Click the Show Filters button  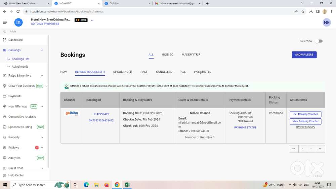pyautogui.click(x=304, y=55)
